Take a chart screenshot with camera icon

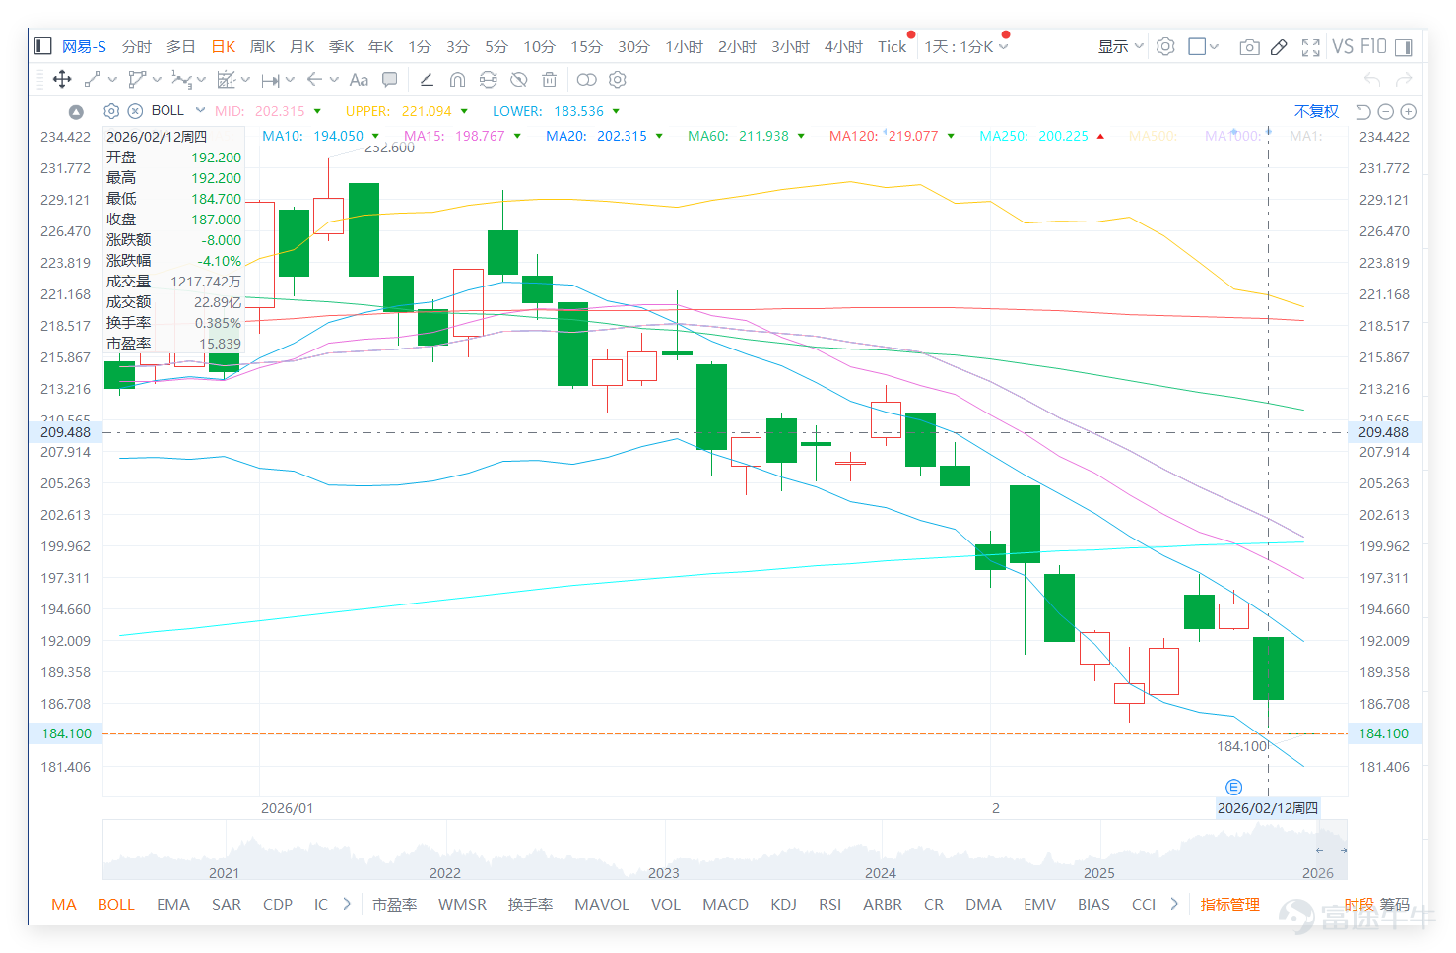(x=1249, y=47)
